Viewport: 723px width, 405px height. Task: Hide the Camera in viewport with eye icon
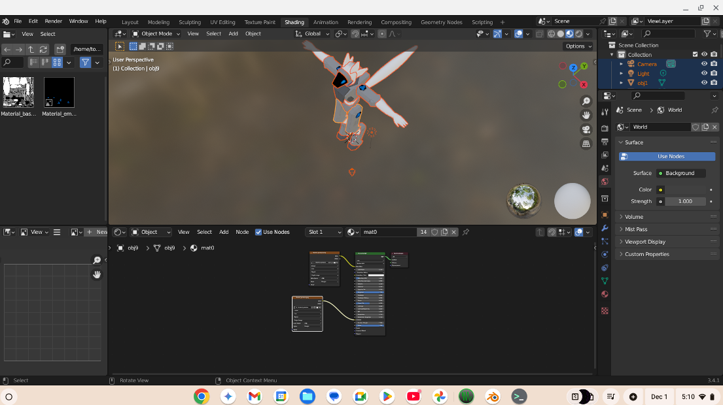pos(705,64)
